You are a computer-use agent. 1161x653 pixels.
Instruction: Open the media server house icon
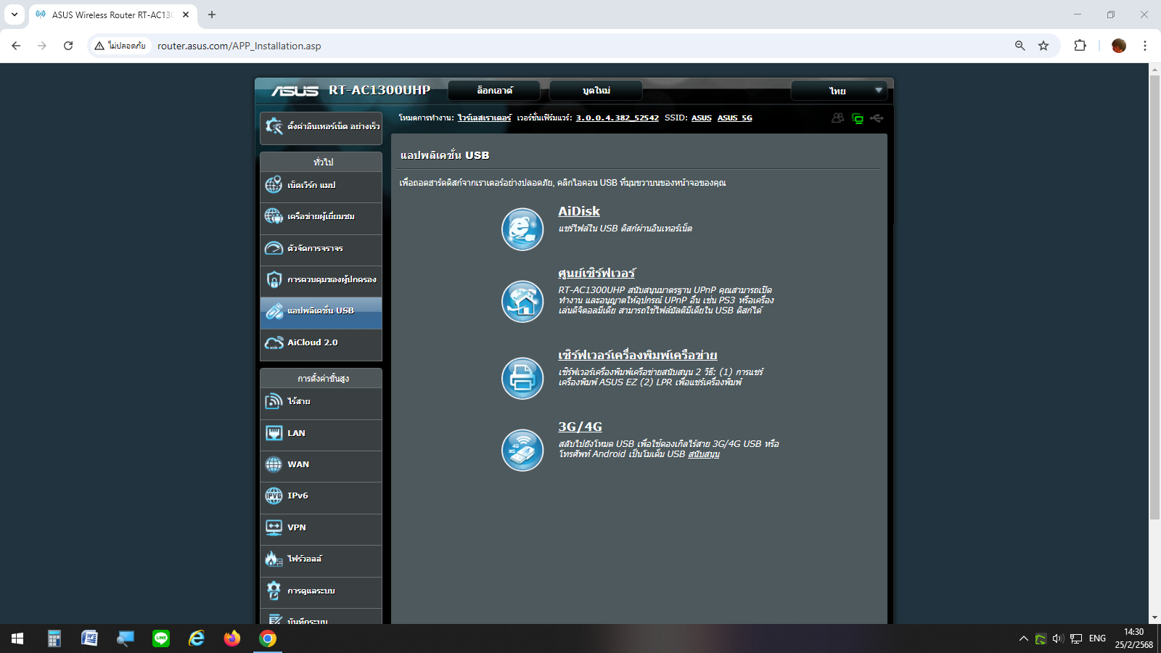click(522, 301)
